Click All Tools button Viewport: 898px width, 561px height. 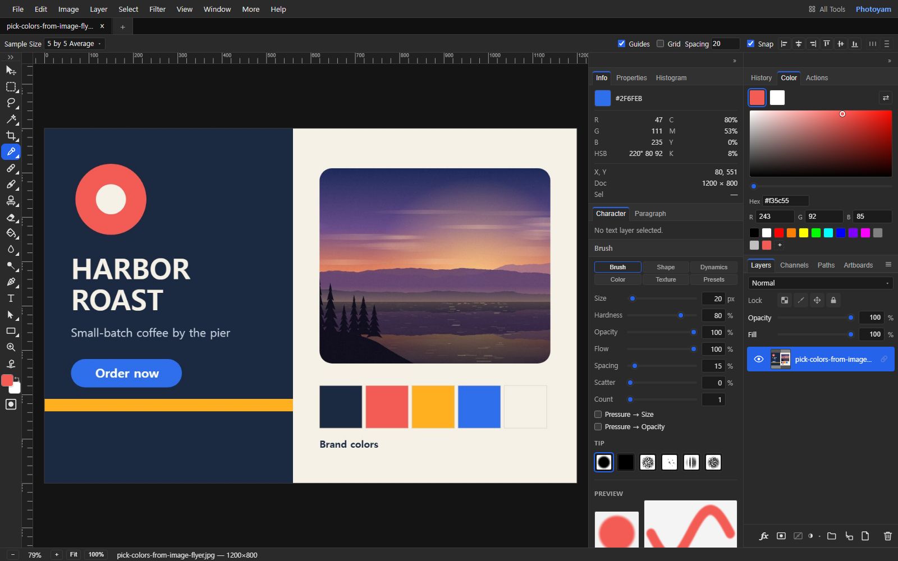click(827, 9)
